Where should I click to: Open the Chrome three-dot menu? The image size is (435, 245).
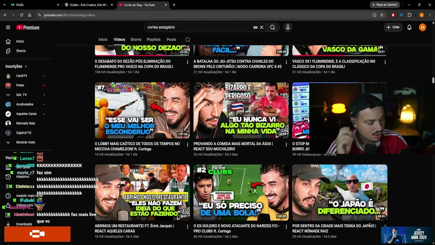click(x=430, y=15)
